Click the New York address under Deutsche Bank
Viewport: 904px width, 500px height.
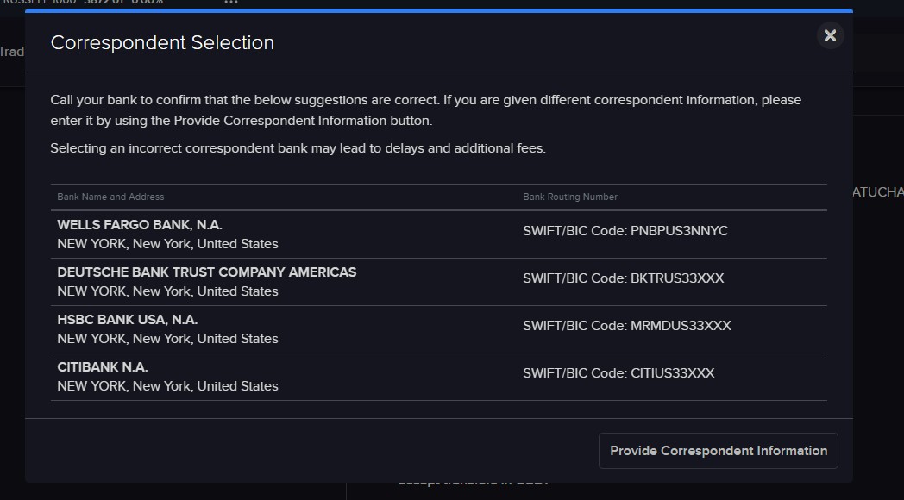167,291
